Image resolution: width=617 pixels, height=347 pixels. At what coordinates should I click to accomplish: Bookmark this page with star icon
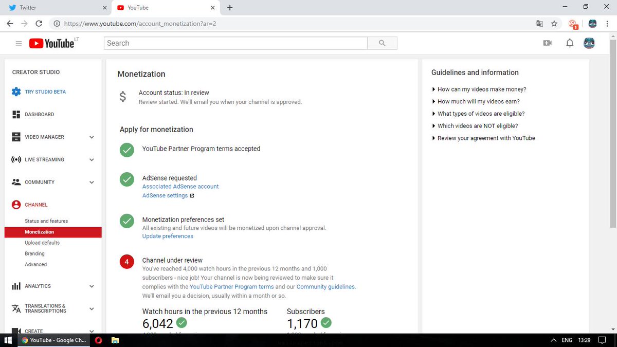pos(554,24)
